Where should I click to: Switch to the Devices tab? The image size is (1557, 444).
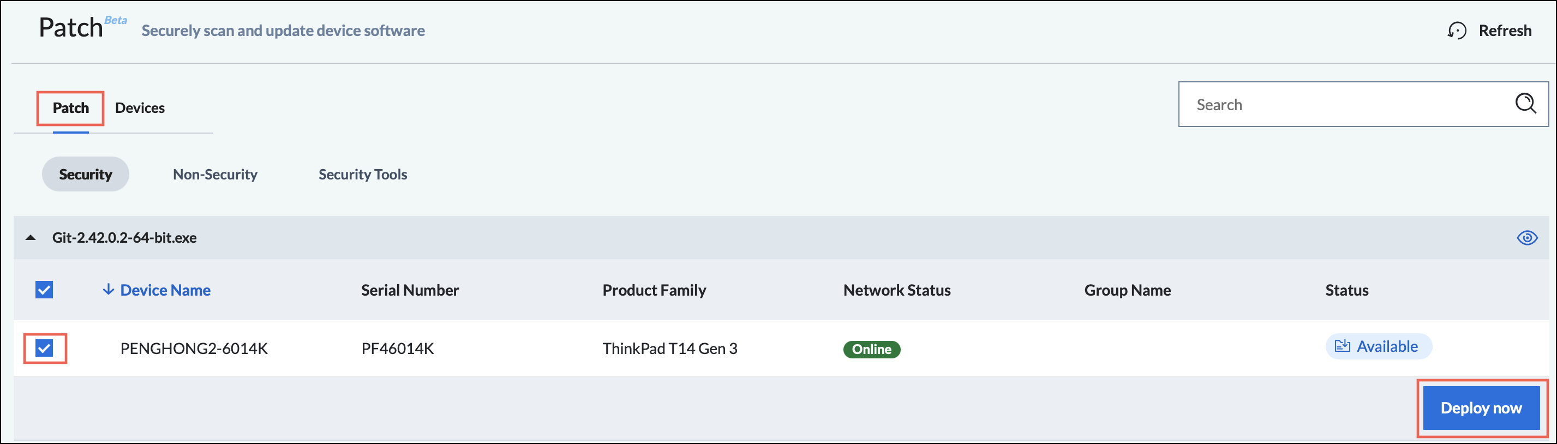[x=140, y=107]
